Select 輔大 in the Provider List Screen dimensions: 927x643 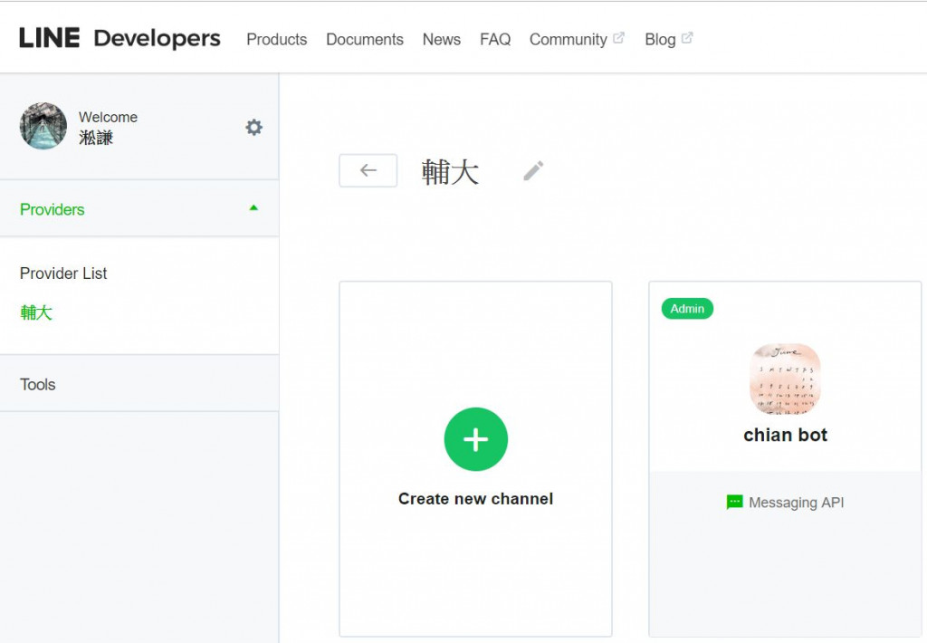click(36, 312)
